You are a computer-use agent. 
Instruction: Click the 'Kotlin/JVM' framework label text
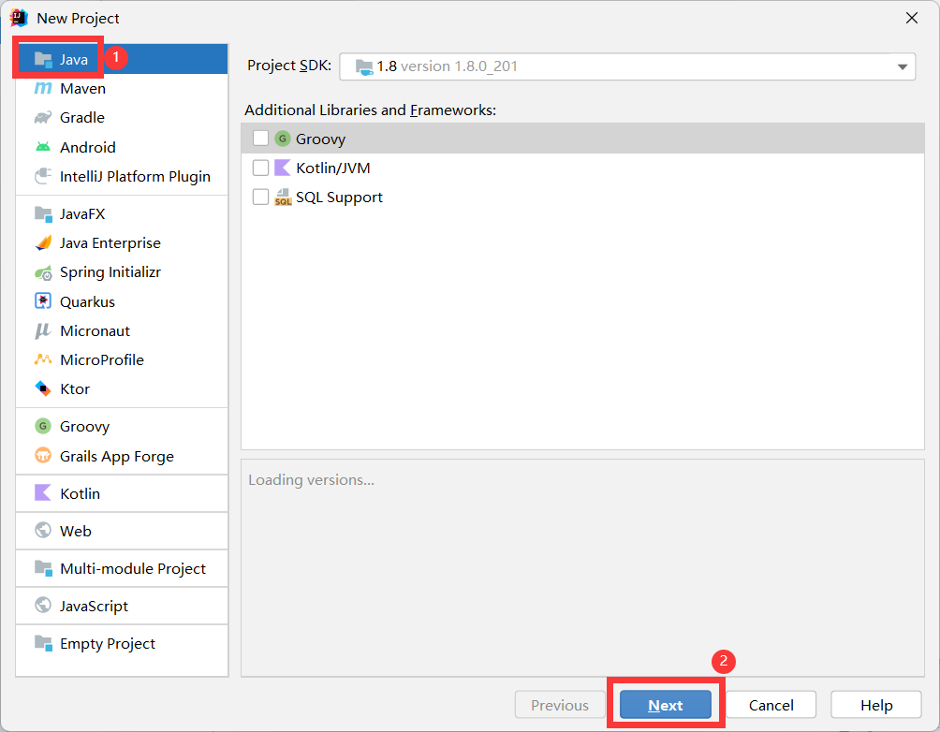pos(333,168)
